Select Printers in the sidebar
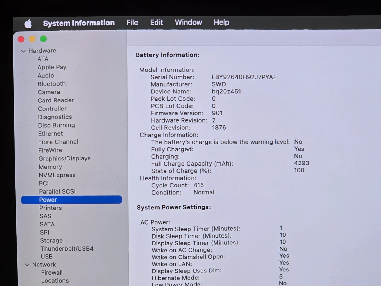Screen dimensions: 381x286 click(51, 208)
